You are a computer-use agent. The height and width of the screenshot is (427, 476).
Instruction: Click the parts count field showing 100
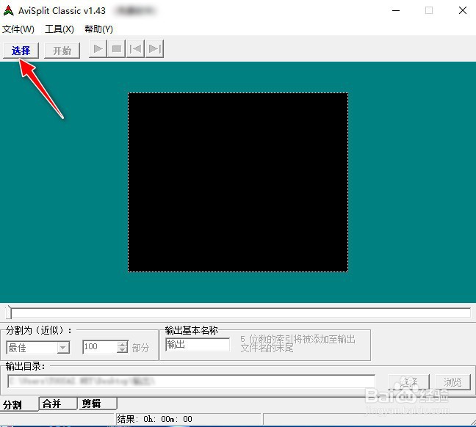click(100, 347)
